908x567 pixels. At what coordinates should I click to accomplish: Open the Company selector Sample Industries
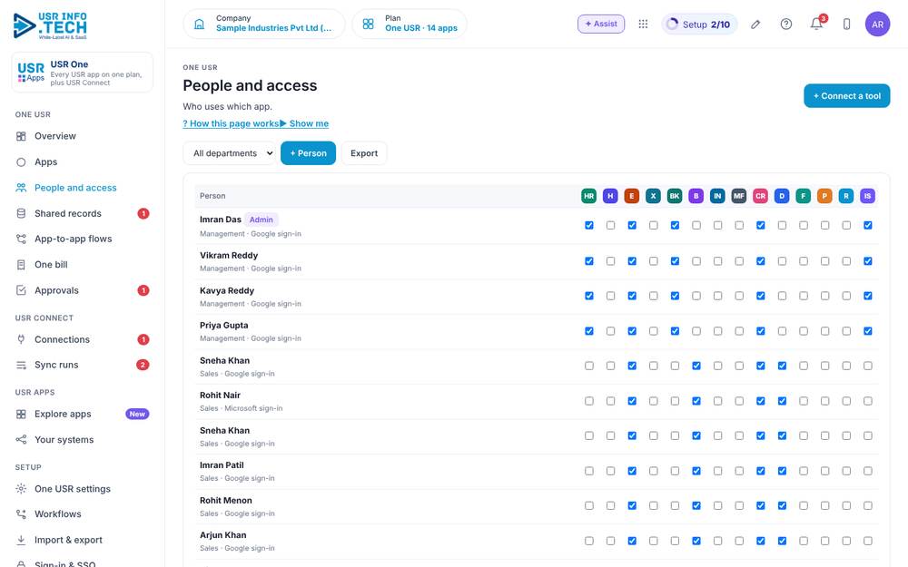click(264, 24)
